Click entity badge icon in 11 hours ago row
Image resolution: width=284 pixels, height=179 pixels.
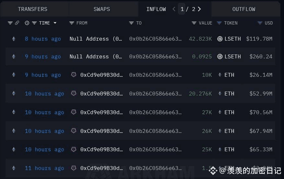74,168
